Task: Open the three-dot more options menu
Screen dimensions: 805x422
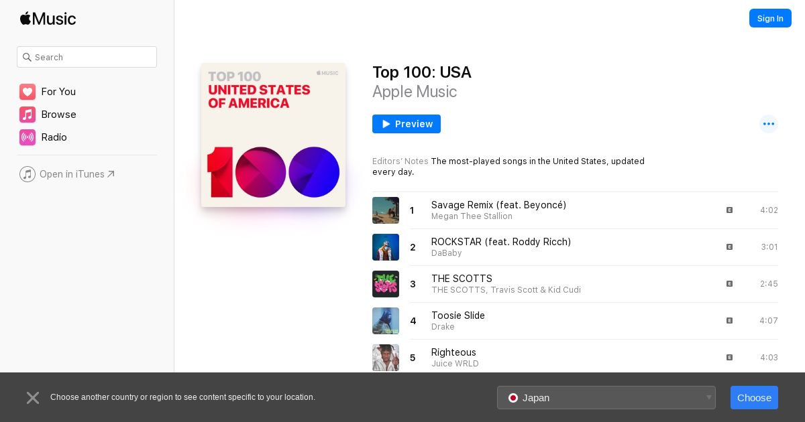Action: tap(769, 124)
